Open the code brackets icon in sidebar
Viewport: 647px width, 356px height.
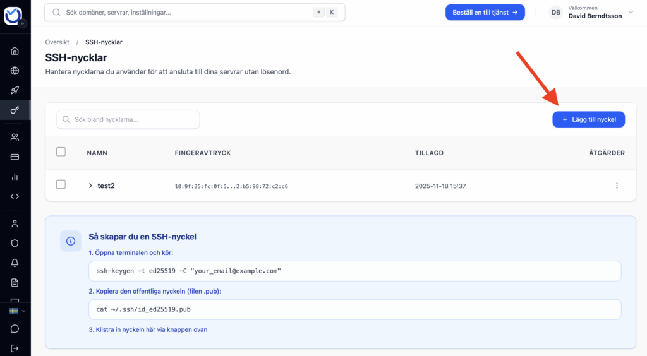pyautogui.click(x=15, y=196)
